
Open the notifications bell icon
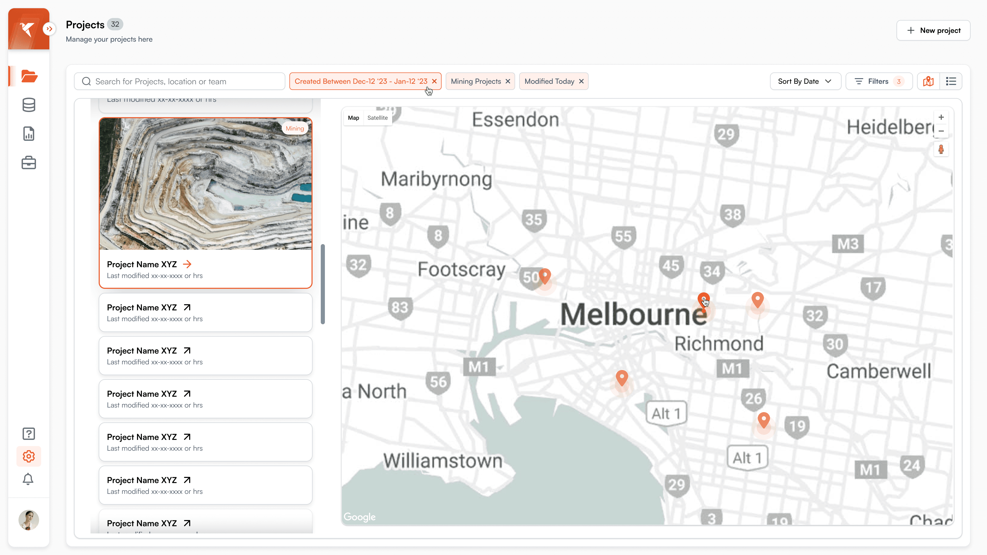(28, 479)
